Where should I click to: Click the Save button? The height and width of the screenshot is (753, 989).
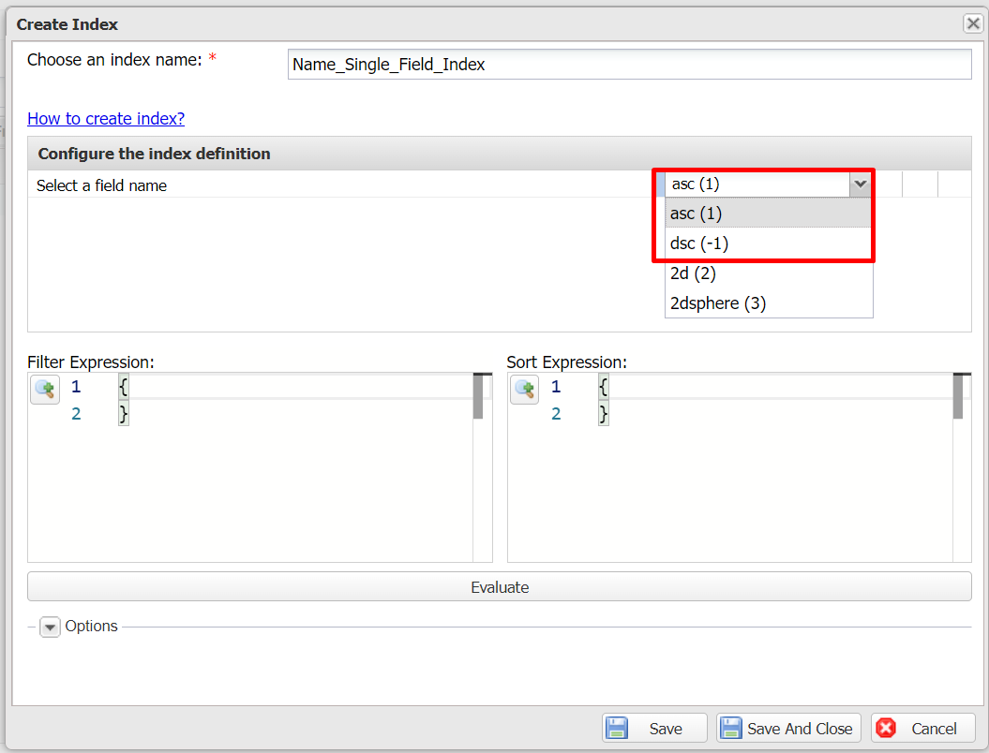click(654, 729)
